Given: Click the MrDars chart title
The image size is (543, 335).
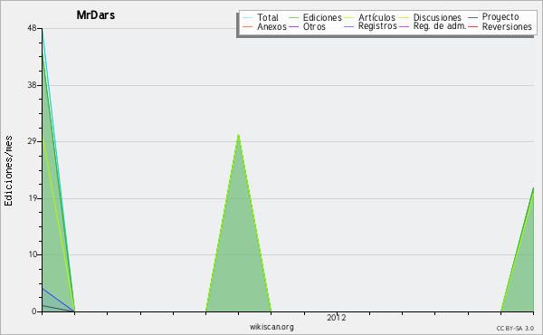Looking at the screenshot, I should pos(96,15).
